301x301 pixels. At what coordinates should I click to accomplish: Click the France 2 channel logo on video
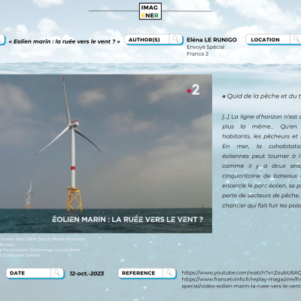point(193,90)
